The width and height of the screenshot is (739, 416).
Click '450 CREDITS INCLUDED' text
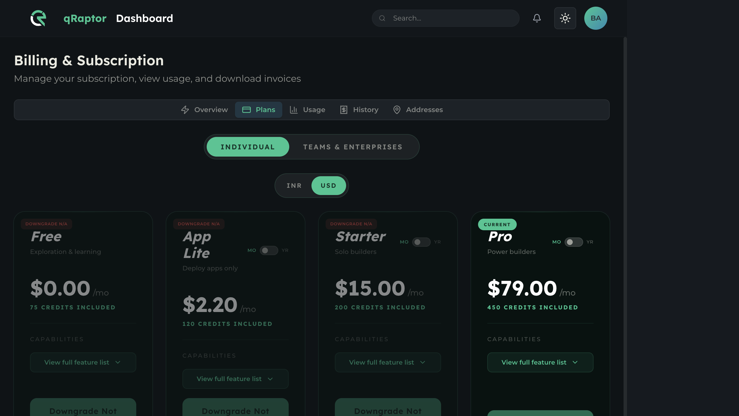(x=533, y=307)
